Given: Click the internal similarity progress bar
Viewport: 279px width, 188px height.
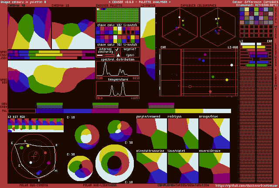Looking at the screenshot, I should click(105, 55).
